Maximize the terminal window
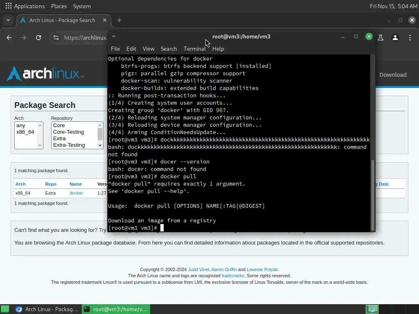Image resolution: width=419 pixels, height=314 pixels. (356, 36)
